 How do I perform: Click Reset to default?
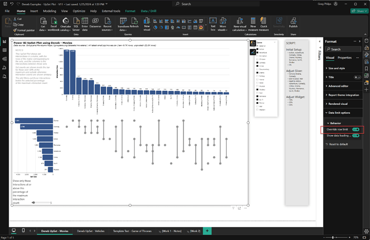click(x=337, y=144)
